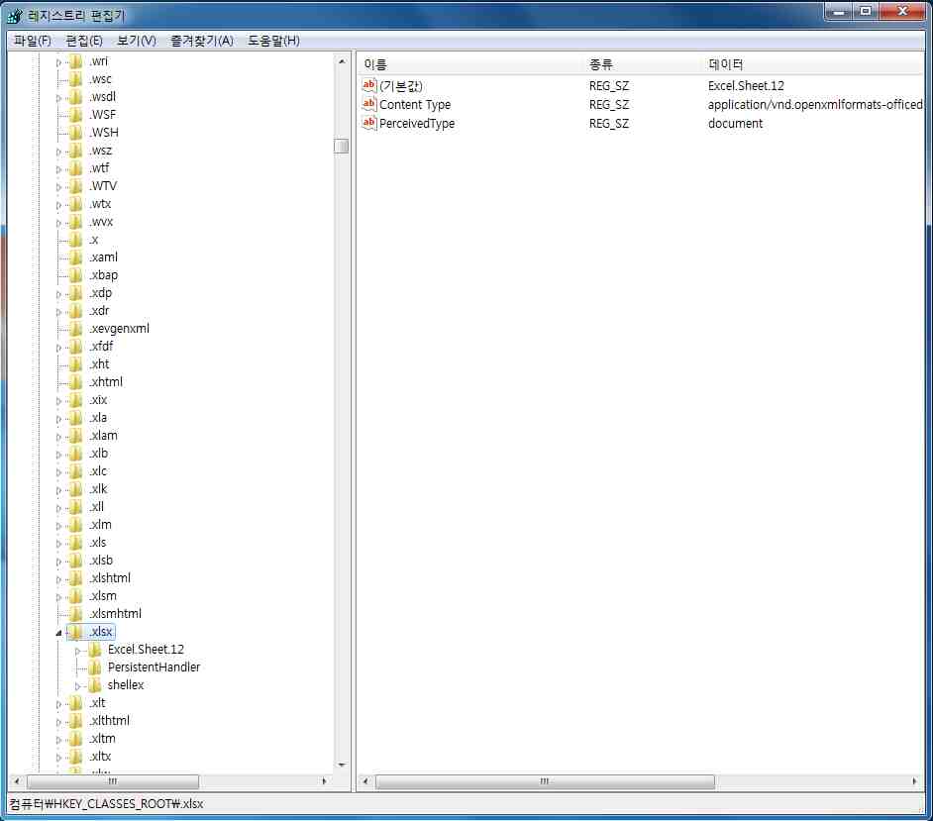Click the tree pane horizontal scrollbar thumb
The height and width of the screenshot is (821, 933).
pos(113,781)
